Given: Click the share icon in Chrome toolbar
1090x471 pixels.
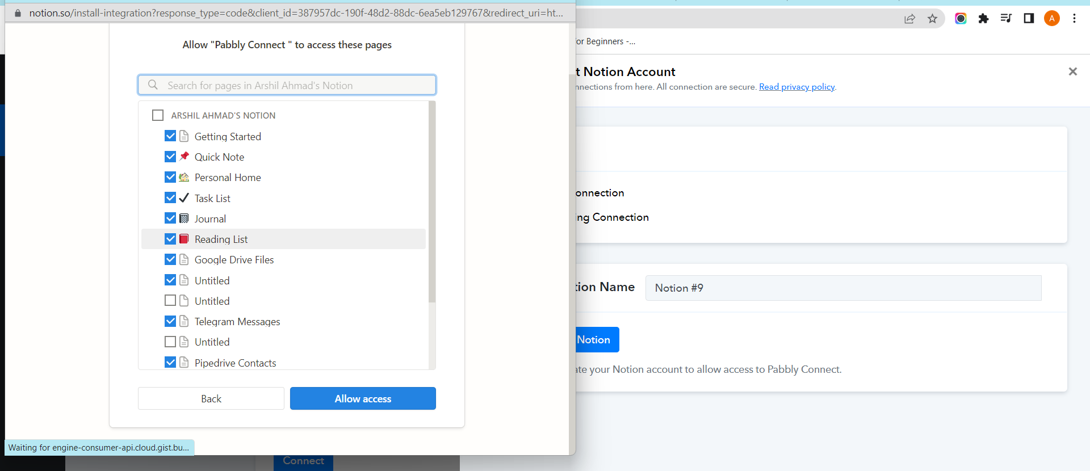Looking at the screenshot, I should [x=909, y=19].
